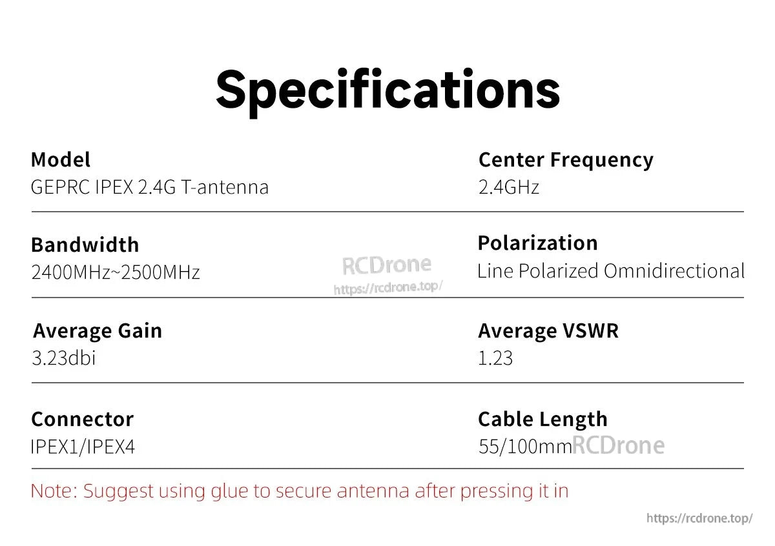Select the 55/100mm cable length value

click(525, 447)
